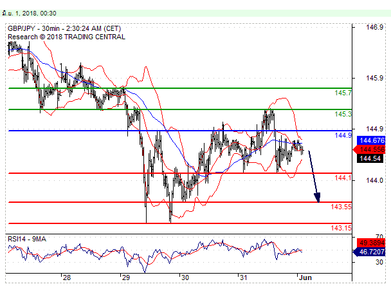This screenshot has height=291, width=391.
Task: Click the red 143.15 support label
Action: 341,228
